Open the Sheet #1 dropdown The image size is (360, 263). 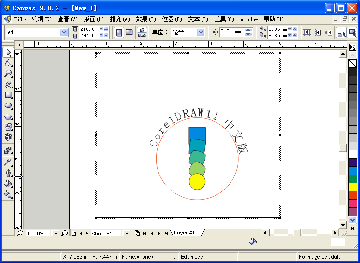click(x=127, y=234)
